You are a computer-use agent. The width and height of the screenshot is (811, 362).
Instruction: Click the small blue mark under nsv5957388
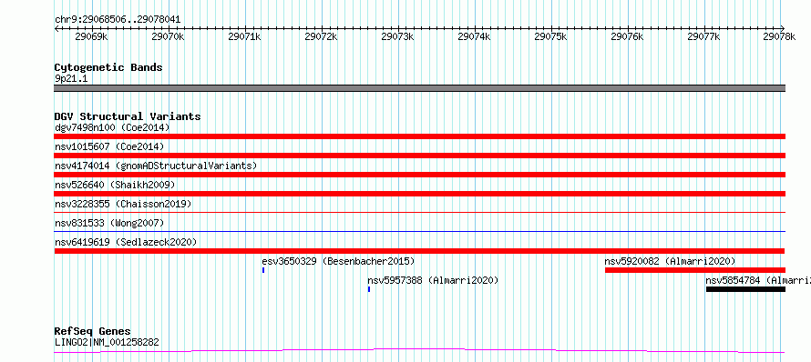pyautogui.click(x=369, y=289)
